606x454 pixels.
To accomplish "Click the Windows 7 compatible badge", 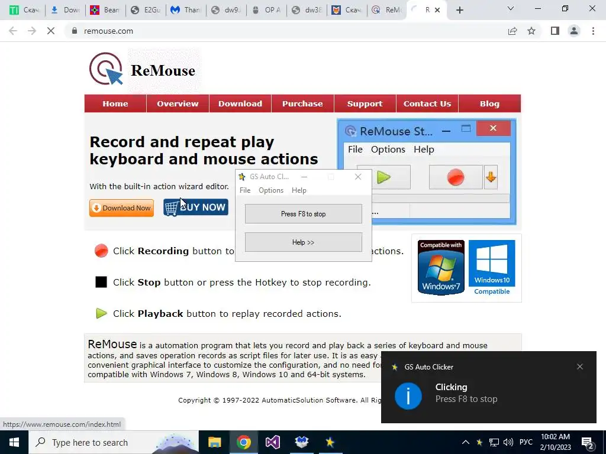I will 441,267.
